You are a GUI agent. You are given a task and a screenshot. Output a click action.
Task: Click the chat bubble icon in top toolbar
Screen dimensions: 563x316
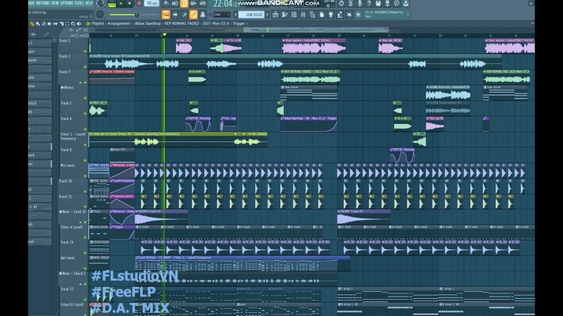click(396, 3)
